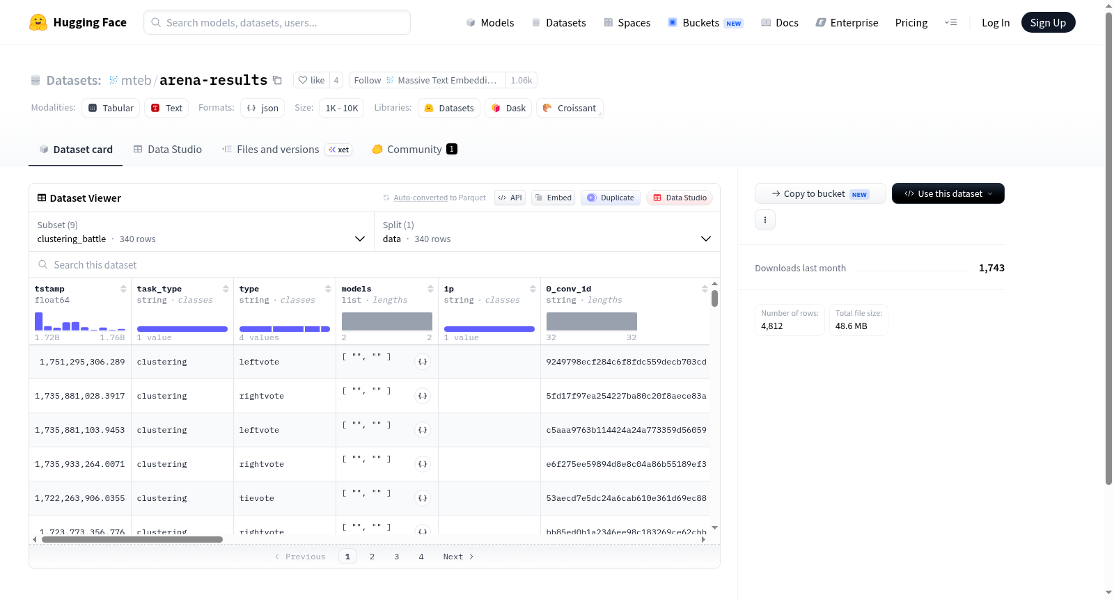Click the 9249798ecf284c6f8fdc559decb703cd cell

coord(625,362)
